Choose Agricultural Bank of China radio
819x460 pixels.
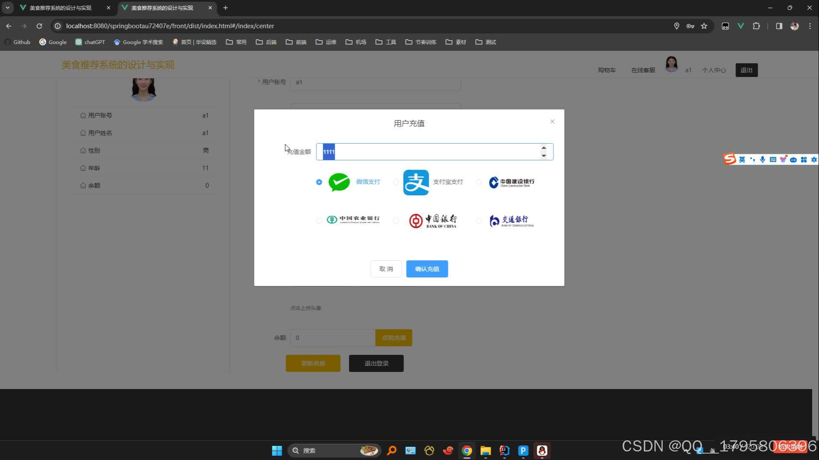coord(319,221)
